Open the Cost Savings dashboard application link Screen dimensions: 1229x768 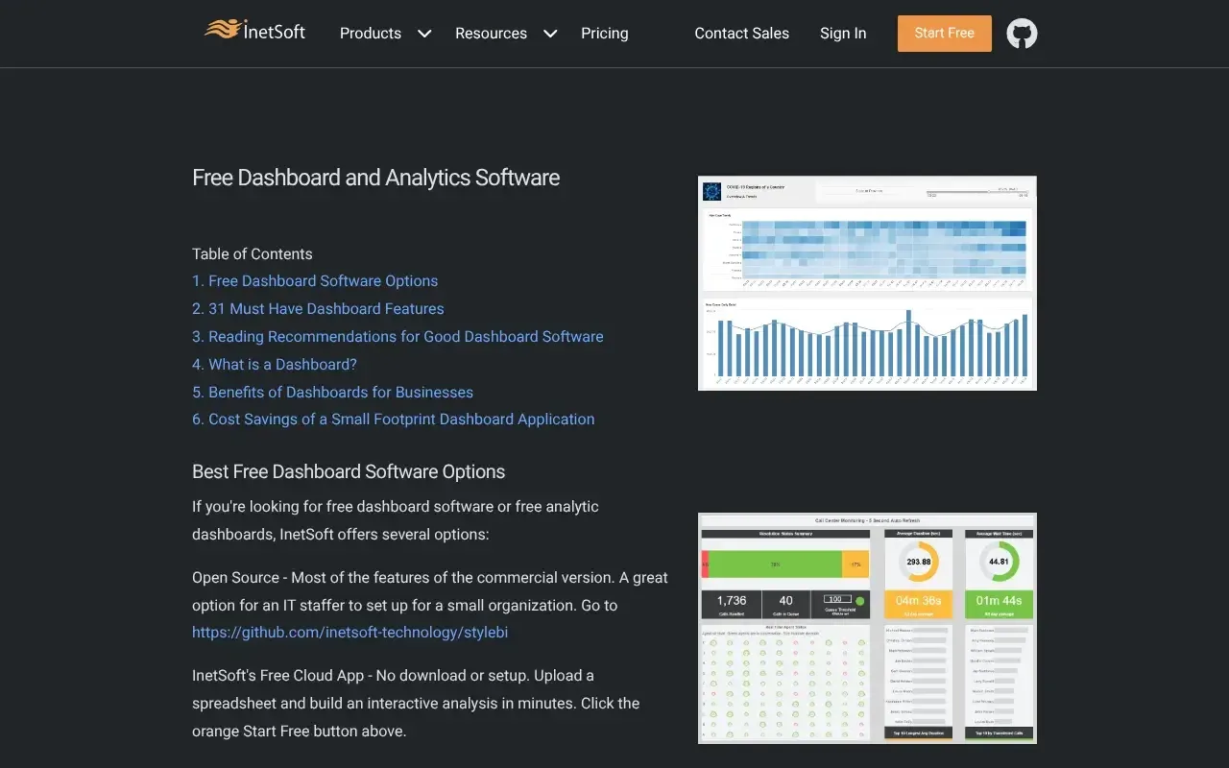click(x=394, y=419)
